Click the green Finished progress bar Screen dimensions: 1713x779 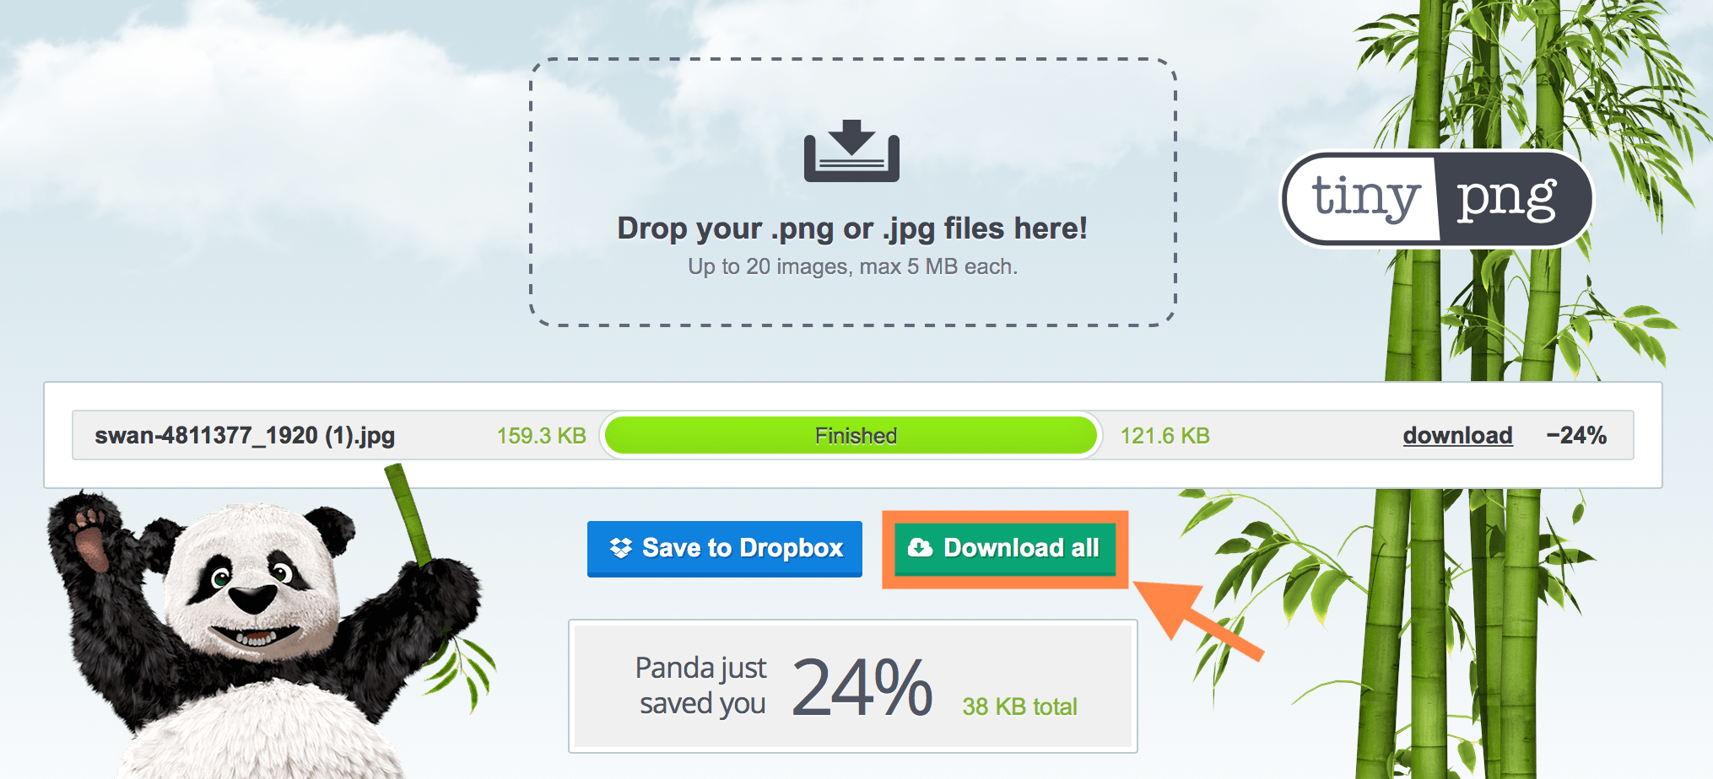point(851,436)
